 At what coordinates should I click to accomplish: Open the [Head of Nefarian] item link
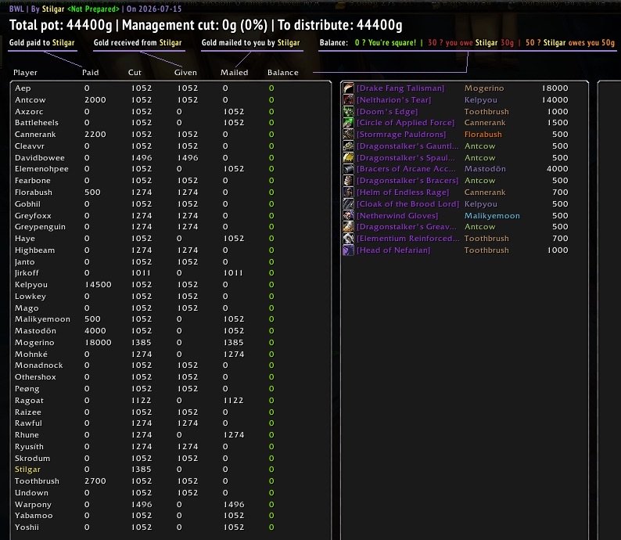(x=393, y=250)
